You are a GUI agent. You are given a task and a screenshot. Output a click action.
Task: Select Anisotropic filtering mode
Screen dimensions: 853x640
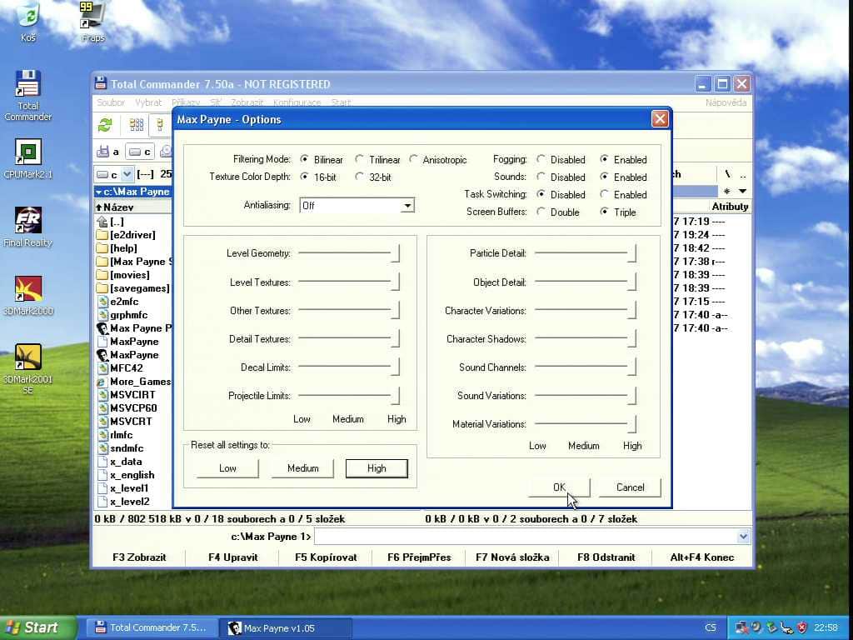(x=413, y=159)
